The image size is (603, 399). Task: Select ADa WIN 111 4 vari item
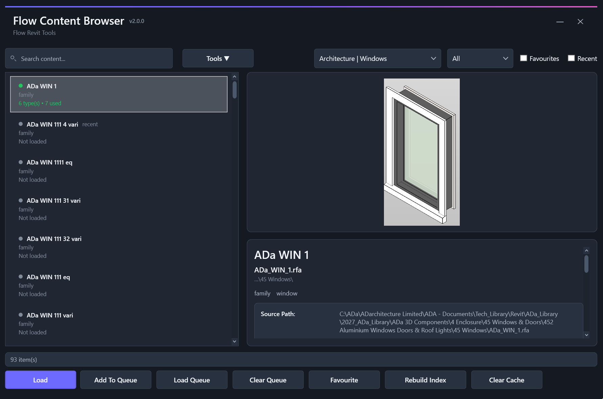[119, 133]
